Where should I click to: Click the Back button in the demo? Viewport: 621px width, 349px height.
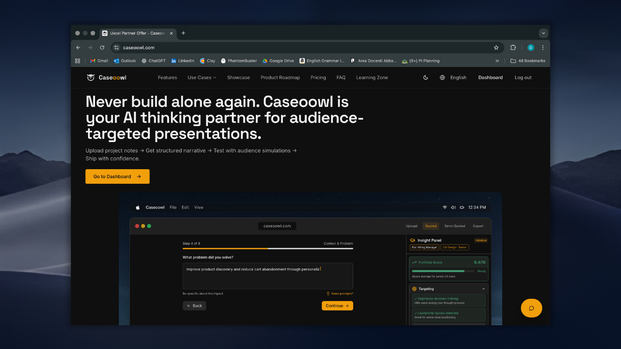tap(194, 306)
